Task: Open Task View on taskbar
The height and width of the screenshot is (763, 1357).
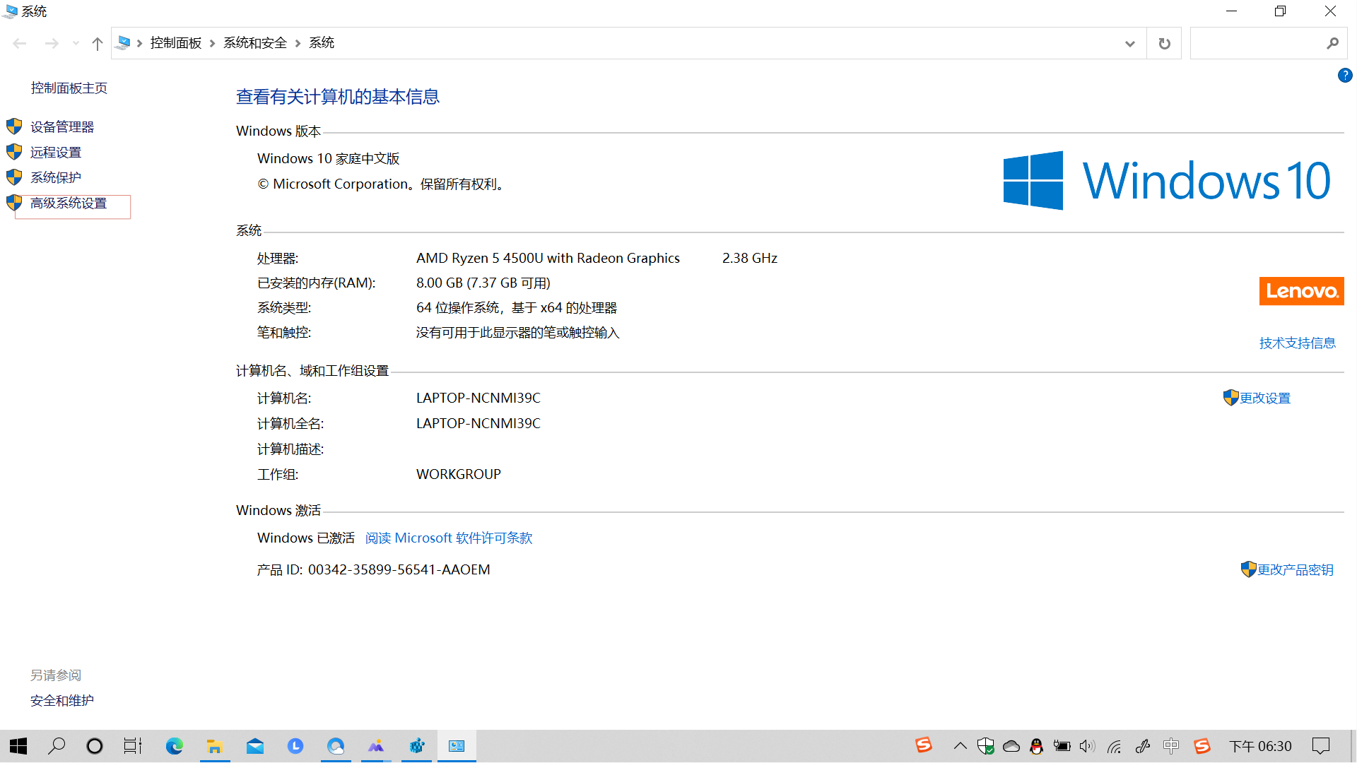Action: [133, 746]
